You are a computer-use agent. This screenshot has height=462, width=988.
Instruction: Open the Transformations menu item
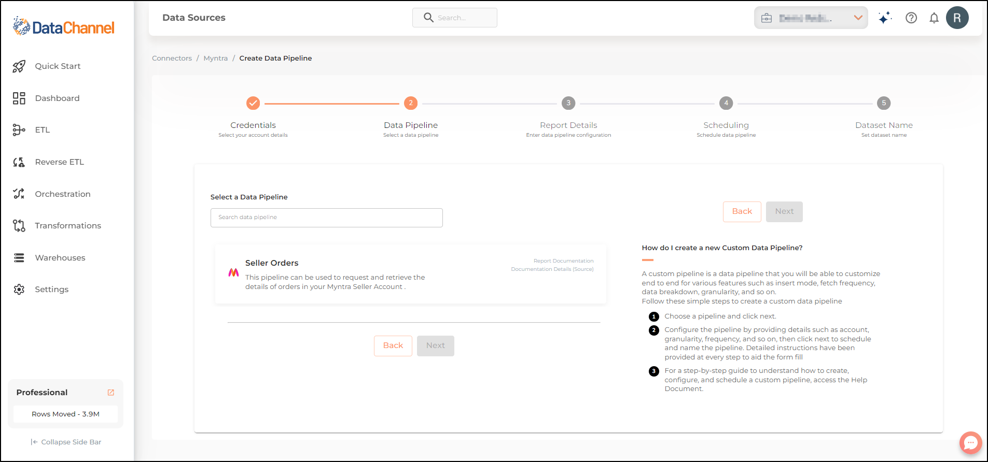point(68,226)
